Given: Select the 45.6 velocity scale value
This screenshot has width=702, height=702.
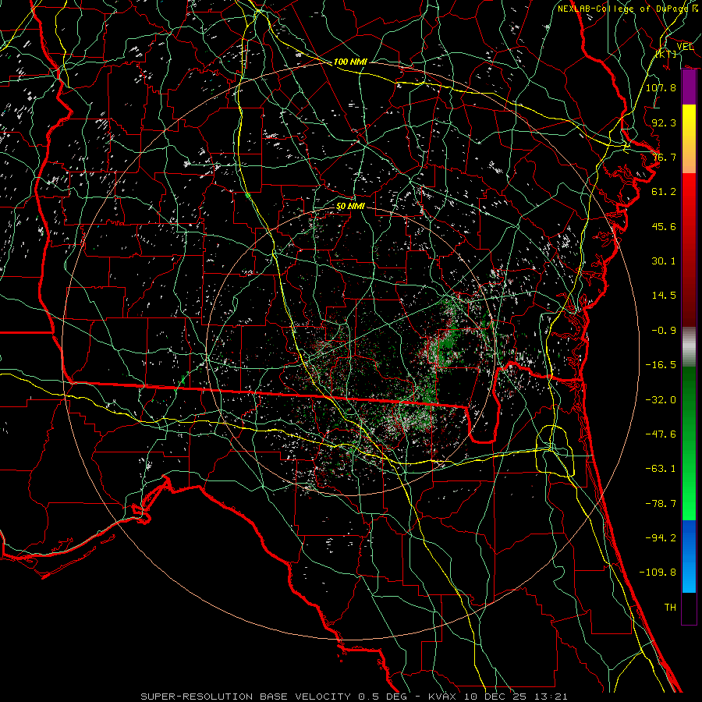Looking at the screenshot, I should tap(664, 226).
